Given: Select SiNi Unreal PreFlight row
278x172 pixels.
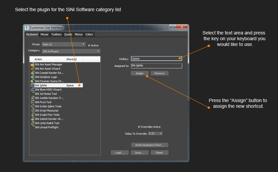Looking at the screenshot, I should (47, 127).
